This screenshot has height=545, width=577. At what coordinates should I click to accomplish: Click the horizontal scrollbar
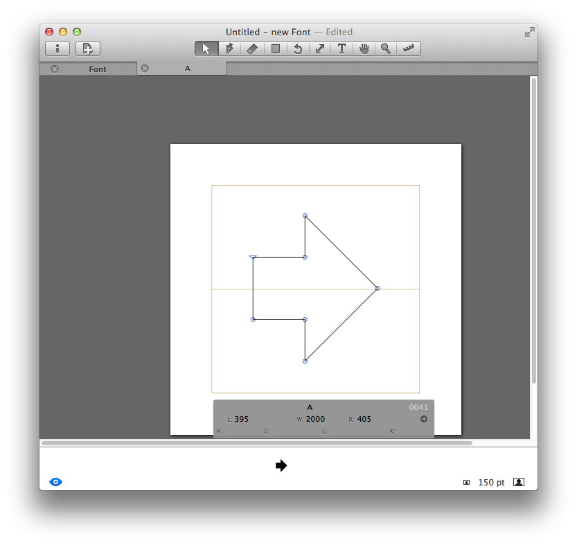pyautogui.click(x=257, y=443)
